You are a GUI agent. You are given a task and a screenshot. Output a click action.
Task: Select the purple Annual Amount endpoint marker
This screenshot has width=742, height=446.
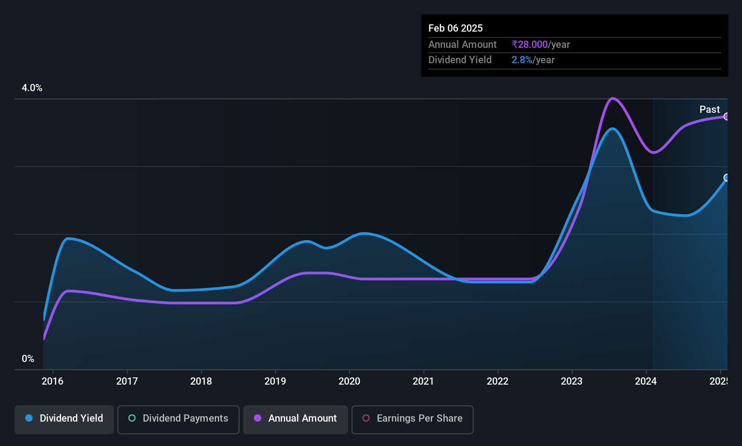(x=727, y=116)
